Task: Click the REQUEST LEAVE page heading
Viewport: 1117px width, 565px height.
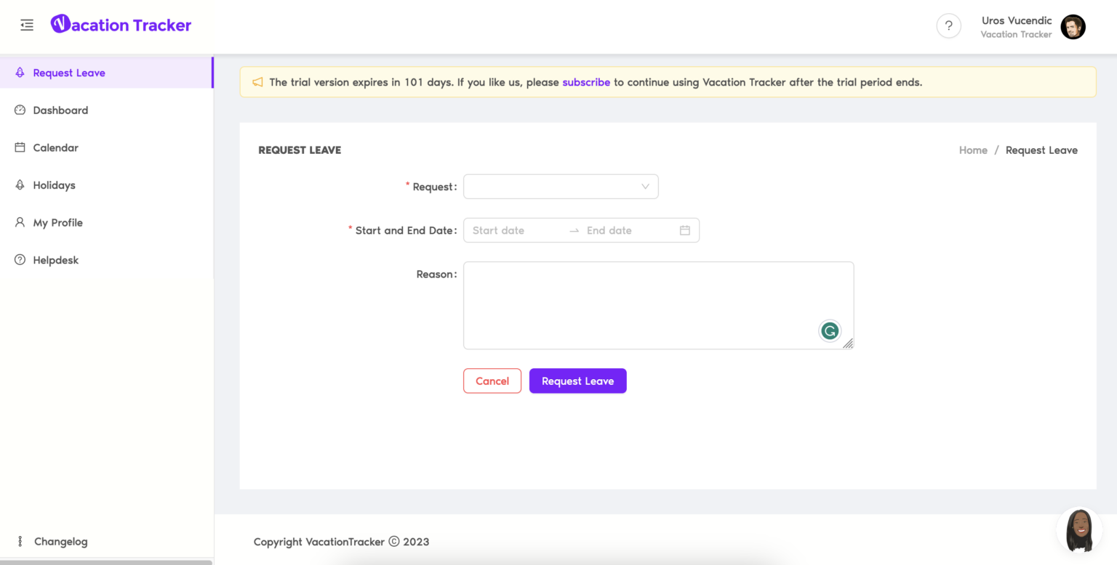Action: (x=300, y=150)
